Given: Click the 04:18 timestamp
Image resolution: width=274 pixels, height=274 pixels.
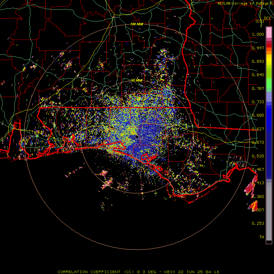Looking at the screenshot, I should click(212, 272).
